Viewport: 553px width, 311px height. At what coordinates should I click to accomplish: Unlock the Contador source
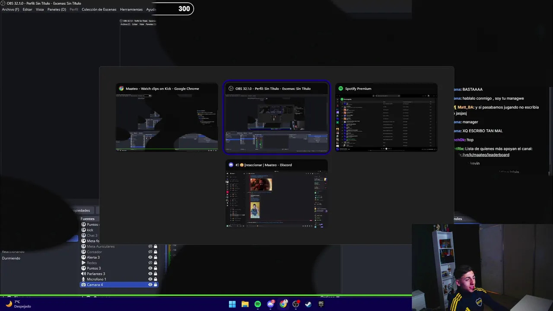click(x=156, y=252)
